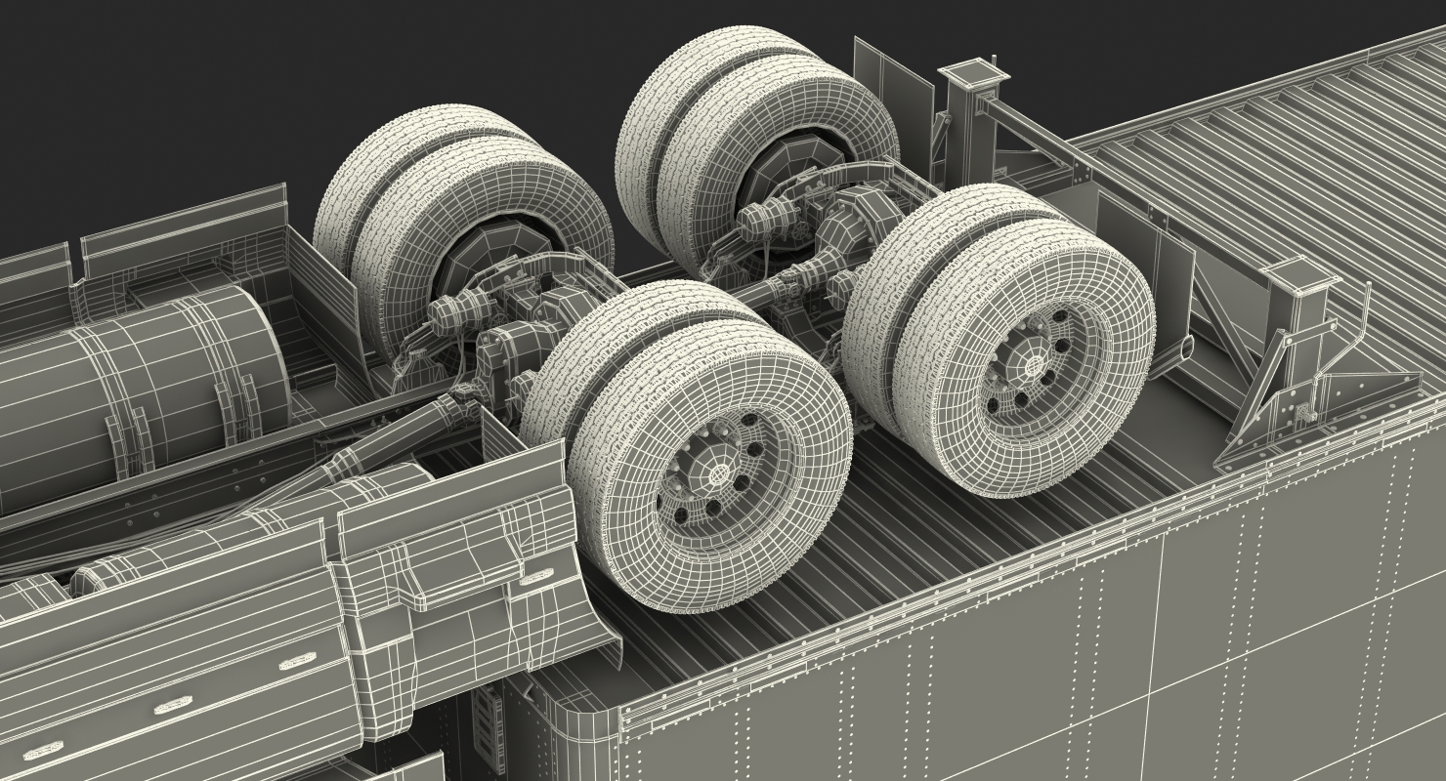Image resolution: width=1446 pixels, height=781 pixels.
Task: Select the rightmost wheel's hub with lug nuts
Action: [x=1034, y=367]
